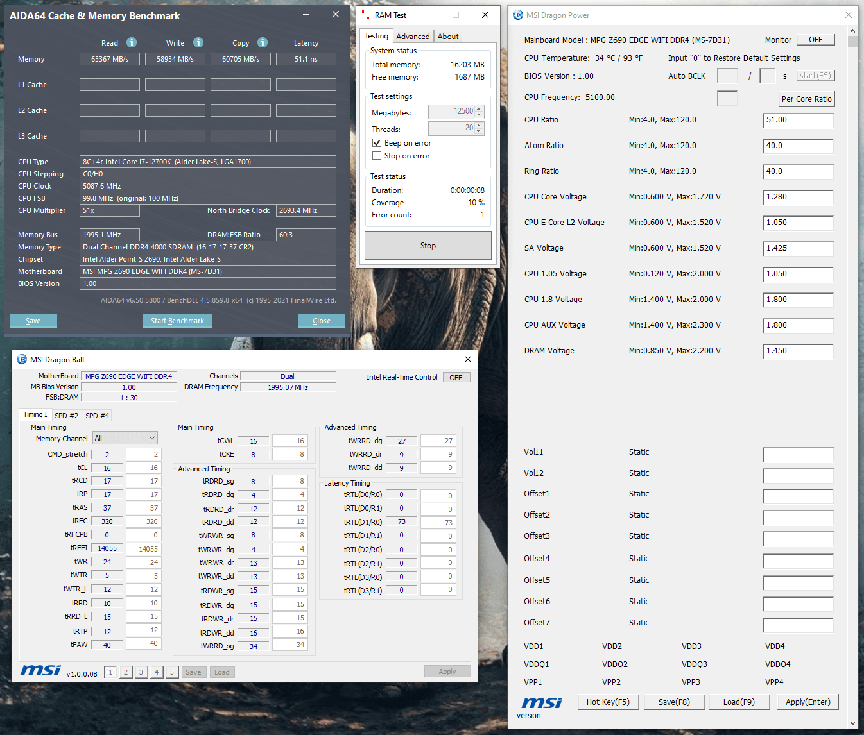Click the Read info icon in AIDA64
This screenshot has height=735, width=864.
tap(132, 42)
